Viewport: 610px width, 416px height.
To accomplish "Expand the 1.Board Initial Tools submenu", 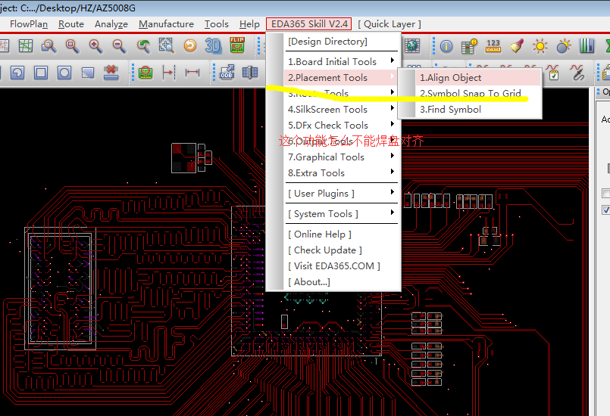I will [x=341, y=62].
